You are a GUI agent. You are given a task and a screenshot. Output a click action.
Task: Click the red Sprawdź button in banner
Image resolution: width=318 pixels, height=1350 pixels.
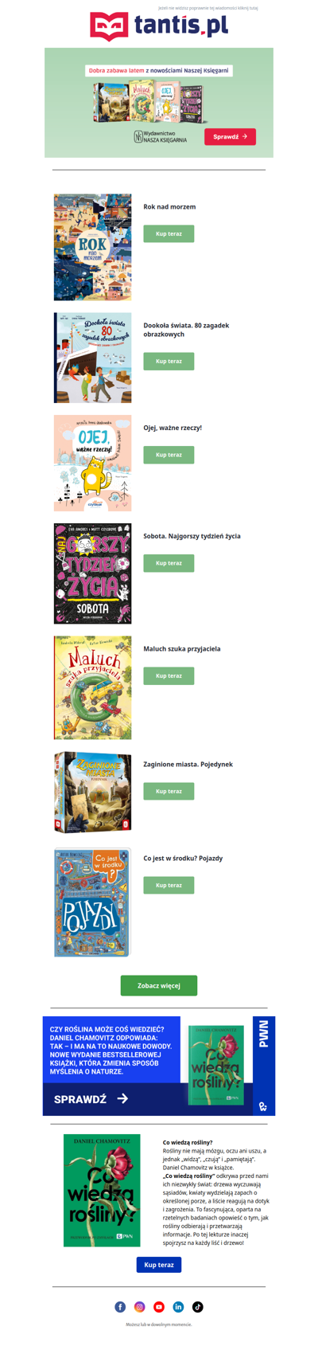click(x=230, y=136)
